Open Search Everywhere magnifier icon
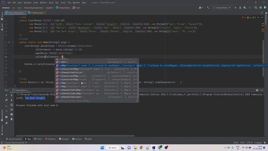Viewport: 268px width, 151px height. (x=256, y=8)
